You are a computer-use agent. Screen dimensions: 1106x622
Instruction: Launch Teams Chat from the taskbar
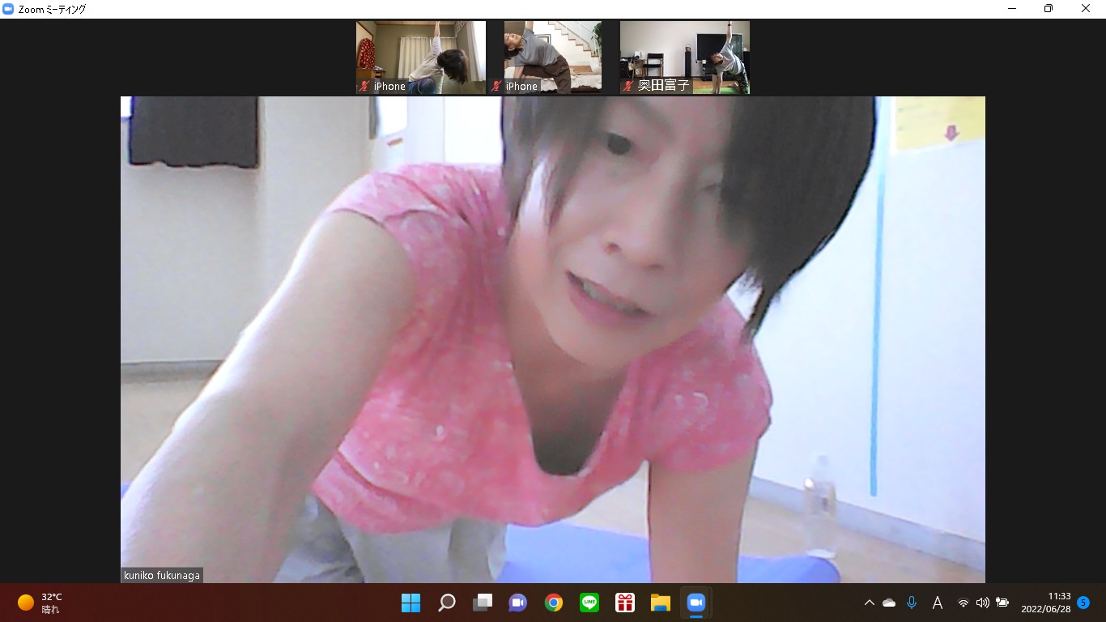coord(518,603)
